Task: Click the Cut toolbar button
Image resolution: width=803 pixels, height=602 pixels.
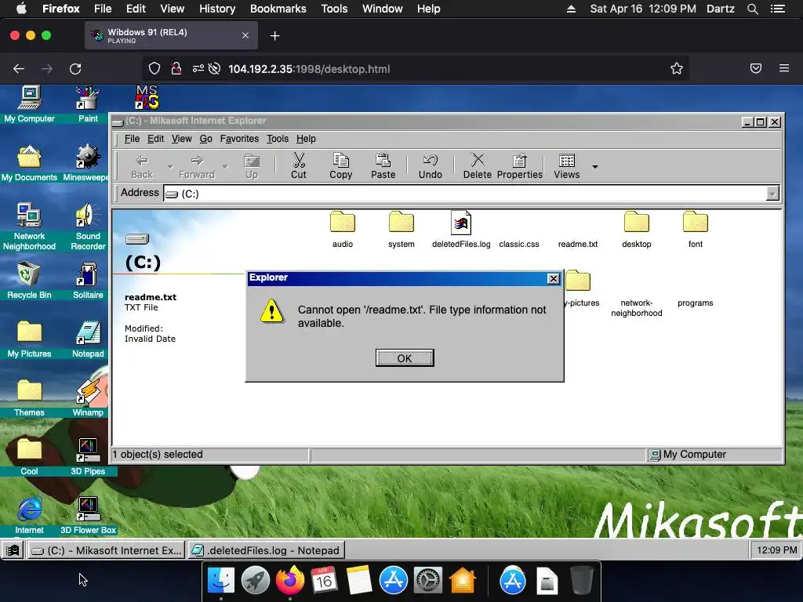Action: point(299,166)
